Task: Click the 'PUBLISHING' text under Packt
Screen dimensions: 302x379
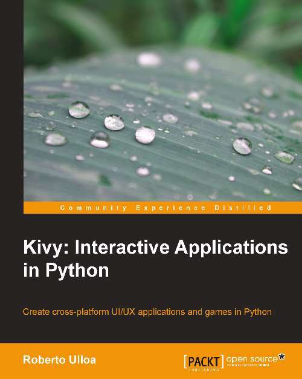Action: pos(204,370)
